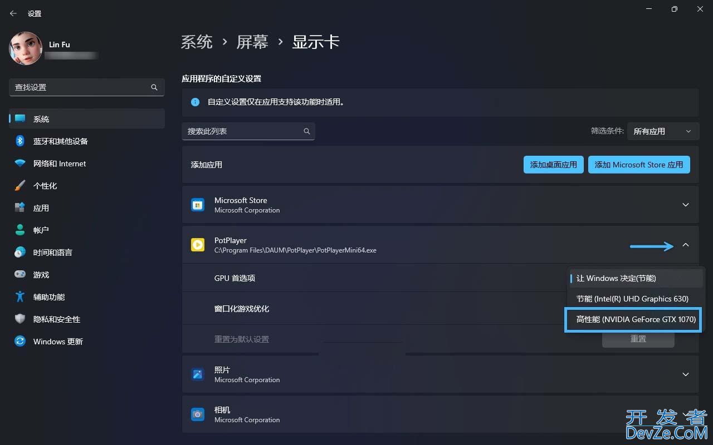The height and width of the screenshot is (445, 713).
Task: Click the 游戏 controller icon
Action: pos(20,275)
